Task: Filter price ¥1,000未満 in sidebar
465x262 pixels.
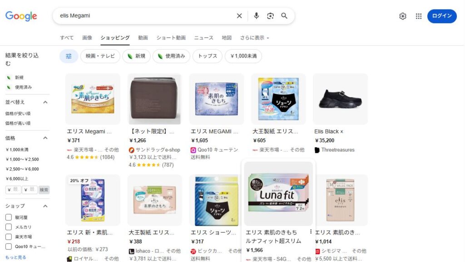Action: point(17,150)
